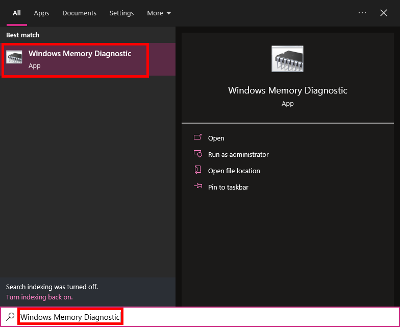Select the Windows Memory Diagnostic best match result

88,59
